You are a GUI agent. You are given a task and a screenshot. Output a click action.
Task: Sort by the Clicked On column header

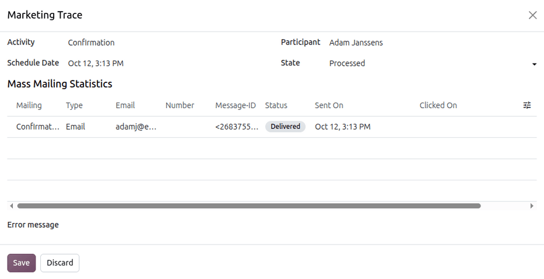[x=438, y=105]
